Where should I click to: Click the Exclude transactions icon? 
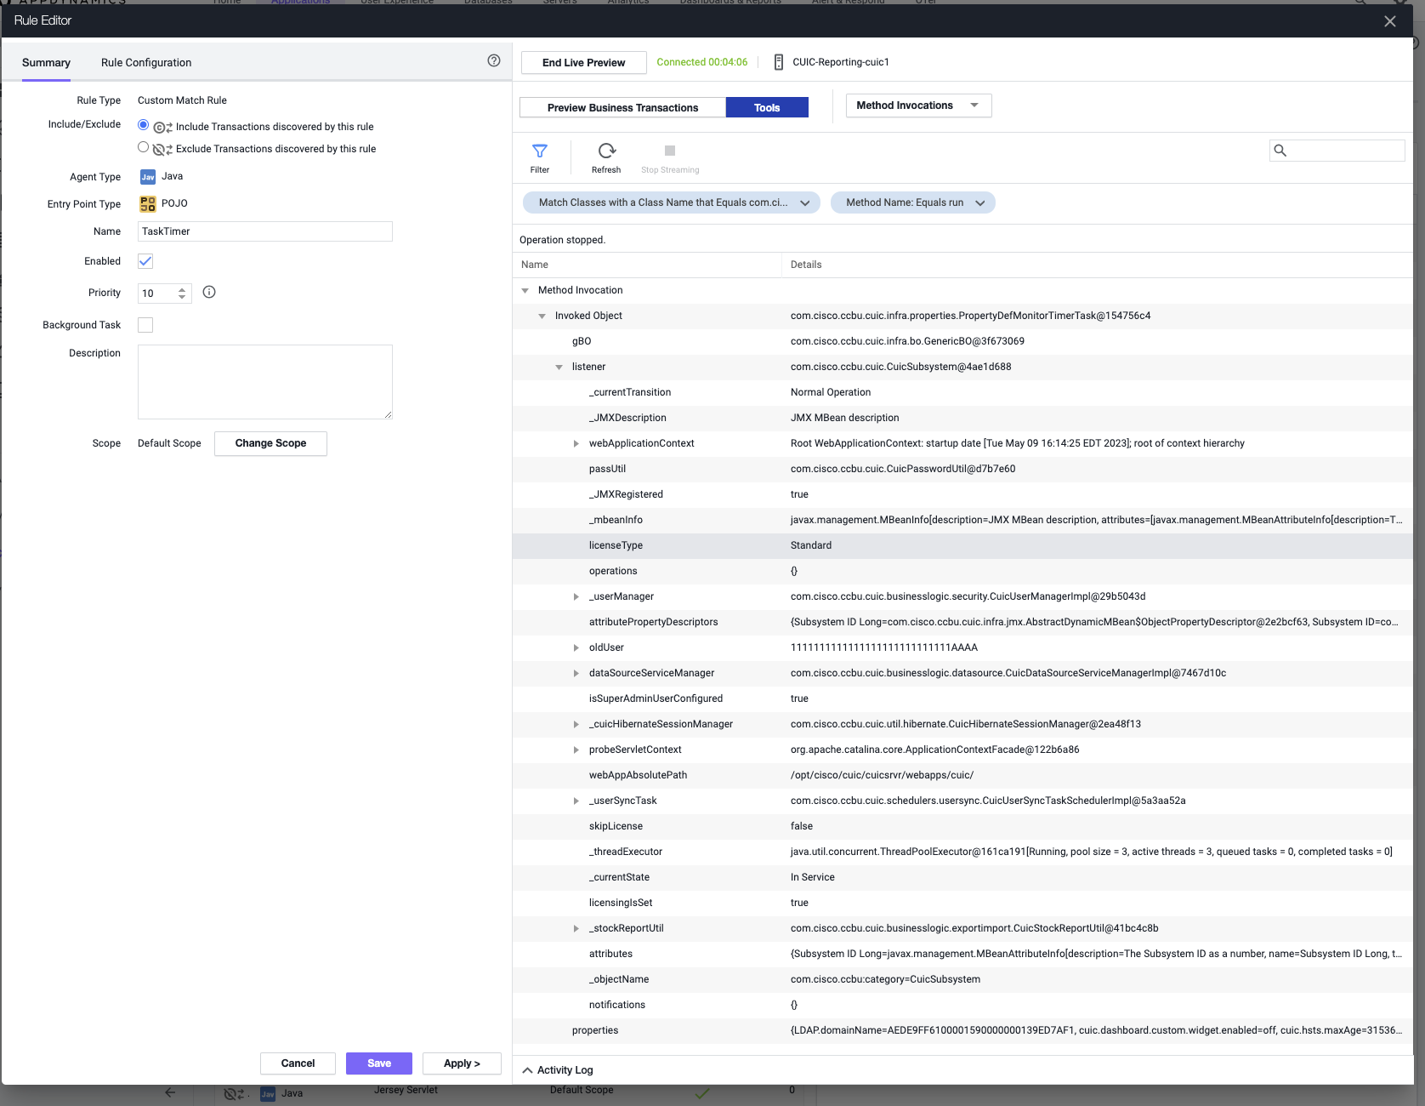(x=163, y=150)
